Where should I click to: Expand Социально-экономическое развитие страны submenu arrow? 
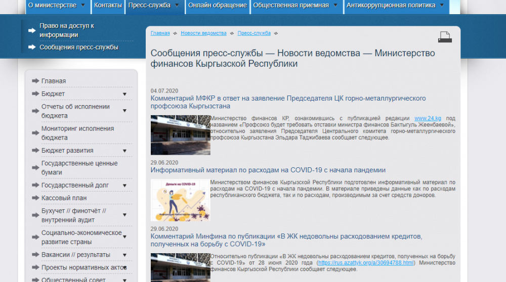coord(124,237)
